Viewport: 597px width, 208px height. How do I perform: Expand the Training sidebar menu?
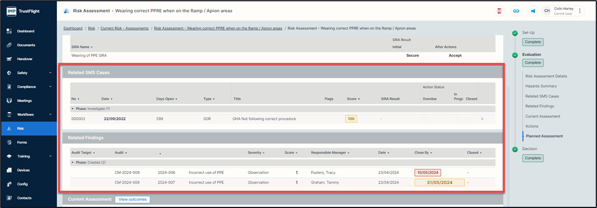point(50,156)
